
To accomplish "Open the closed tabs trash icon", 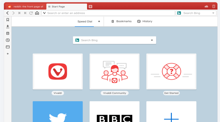I will pyautogui.click(x=214, y=6).
